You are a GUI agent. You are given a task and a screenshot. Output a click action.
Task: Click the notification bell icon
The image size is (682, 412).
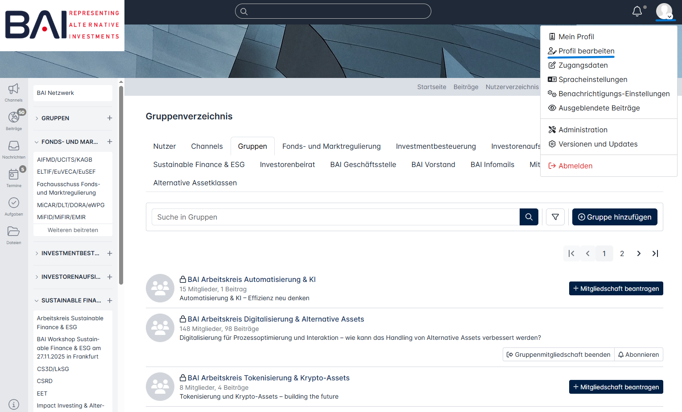tap(637, 12)
